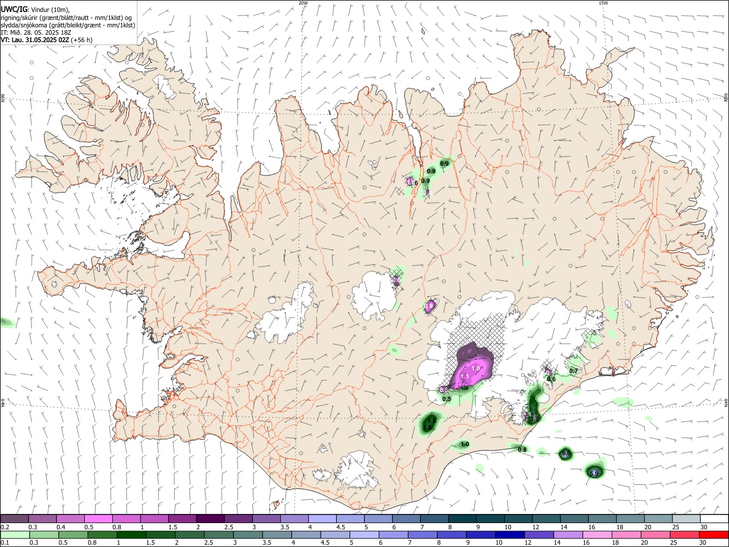Click the pale grey 25 snow legend swatch
The width and height of the screenshot is (729, 547).
tap(685, 519)
